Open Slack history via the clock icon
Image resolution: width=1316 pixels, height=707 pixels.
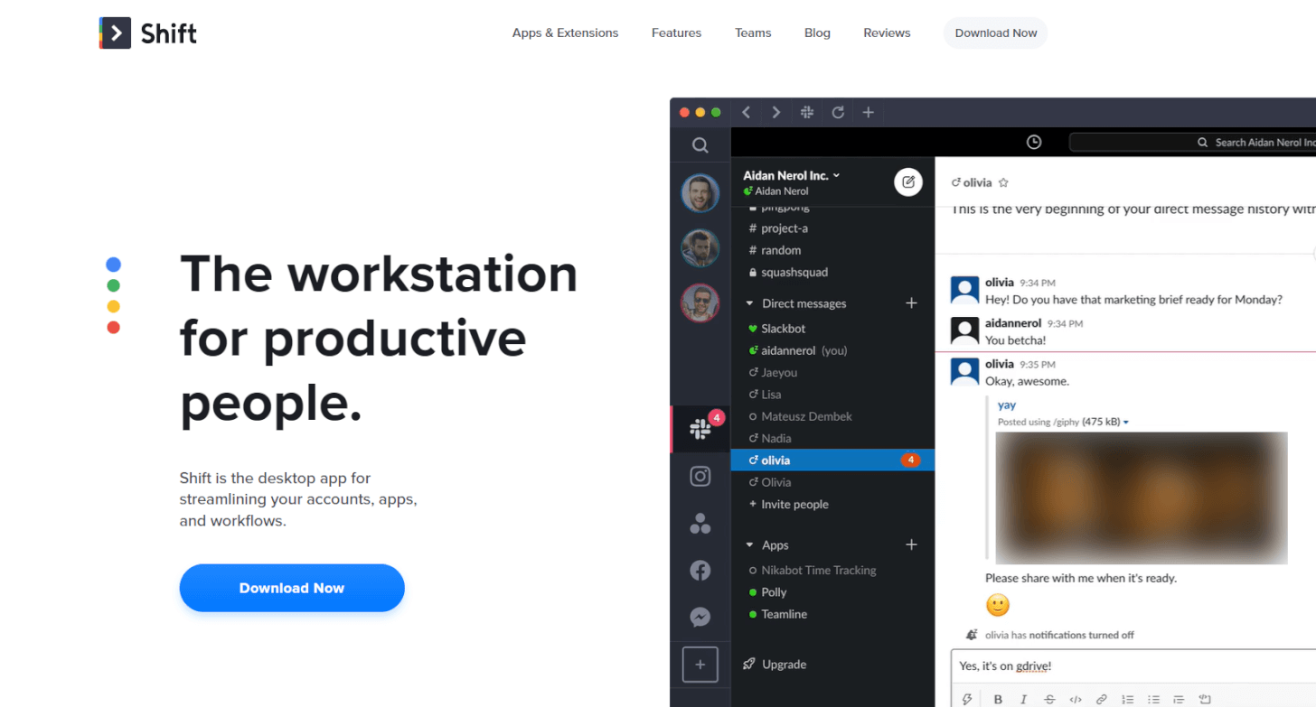[x=1034, y=142]
